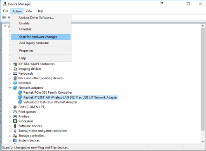
Task: Collapse the Network adapters node
Action: click(10, 88)
